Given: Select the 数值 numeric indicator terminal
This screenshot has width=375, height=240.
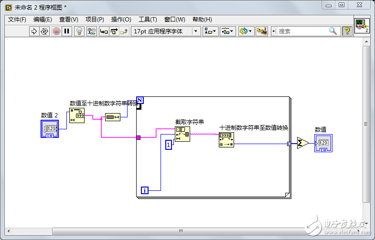Looking at the screenshot, I should [x=323, y=143].
